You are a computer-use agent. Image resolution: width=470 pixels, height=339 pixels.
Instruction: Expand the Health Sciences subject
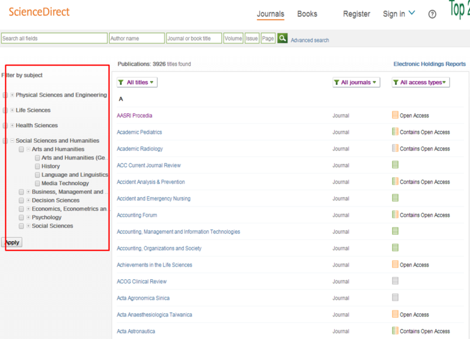point(12,125)
